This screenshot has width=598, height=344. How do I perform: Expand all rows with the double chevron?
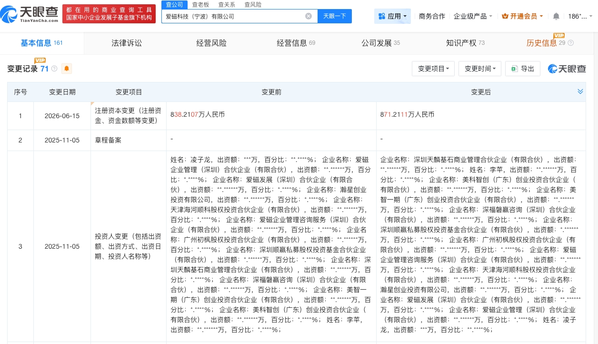click(x=580, y=91)
